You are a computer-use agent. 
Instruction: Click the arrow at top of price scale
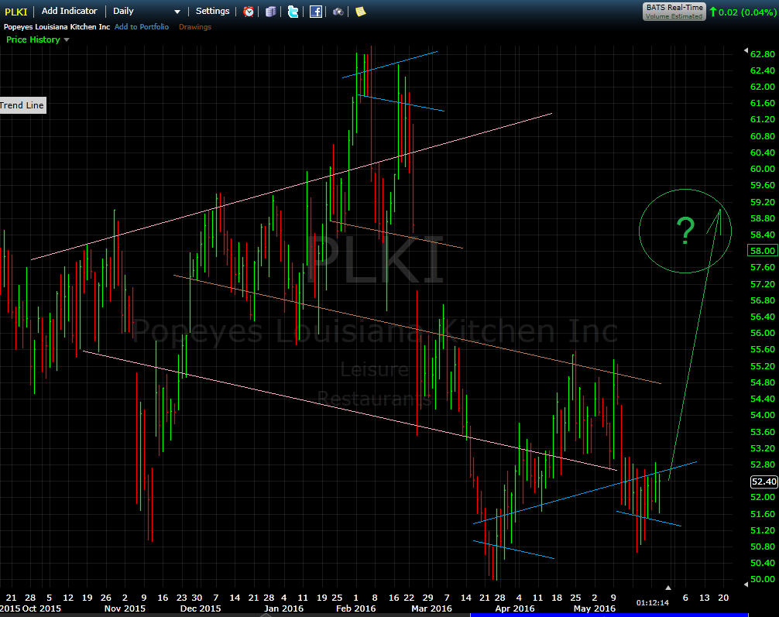tap(746, 50)
